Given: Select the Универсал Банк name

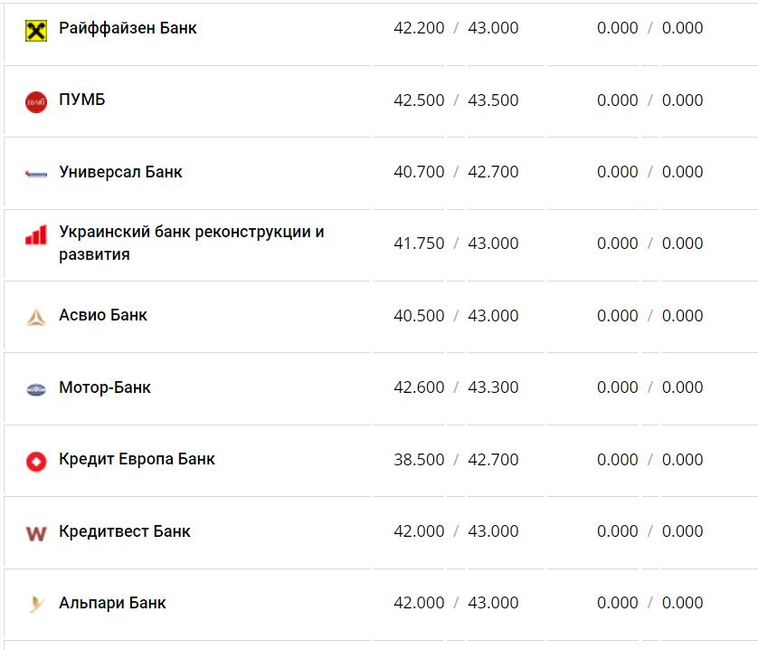Looking at the screenshot, I should coord(120,172).
